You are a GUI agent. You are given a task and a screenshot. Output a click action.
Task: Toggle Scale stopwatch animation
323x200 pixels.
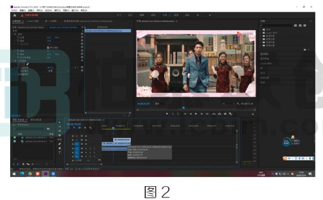[18, 41]
